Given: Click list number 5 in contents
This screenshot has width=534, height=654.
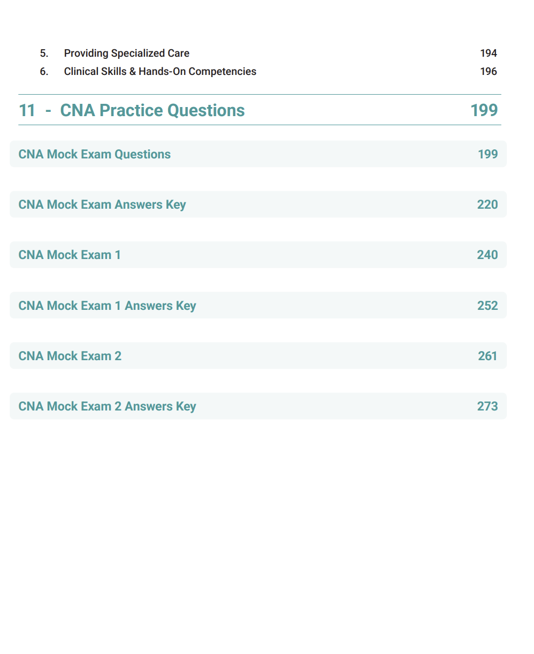Looking at the screenshot, I should (x=44, y=53).
